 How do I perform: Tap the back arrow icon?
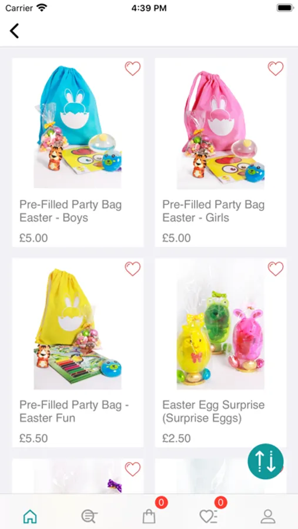pyautogui.click(x=14, y=31)
